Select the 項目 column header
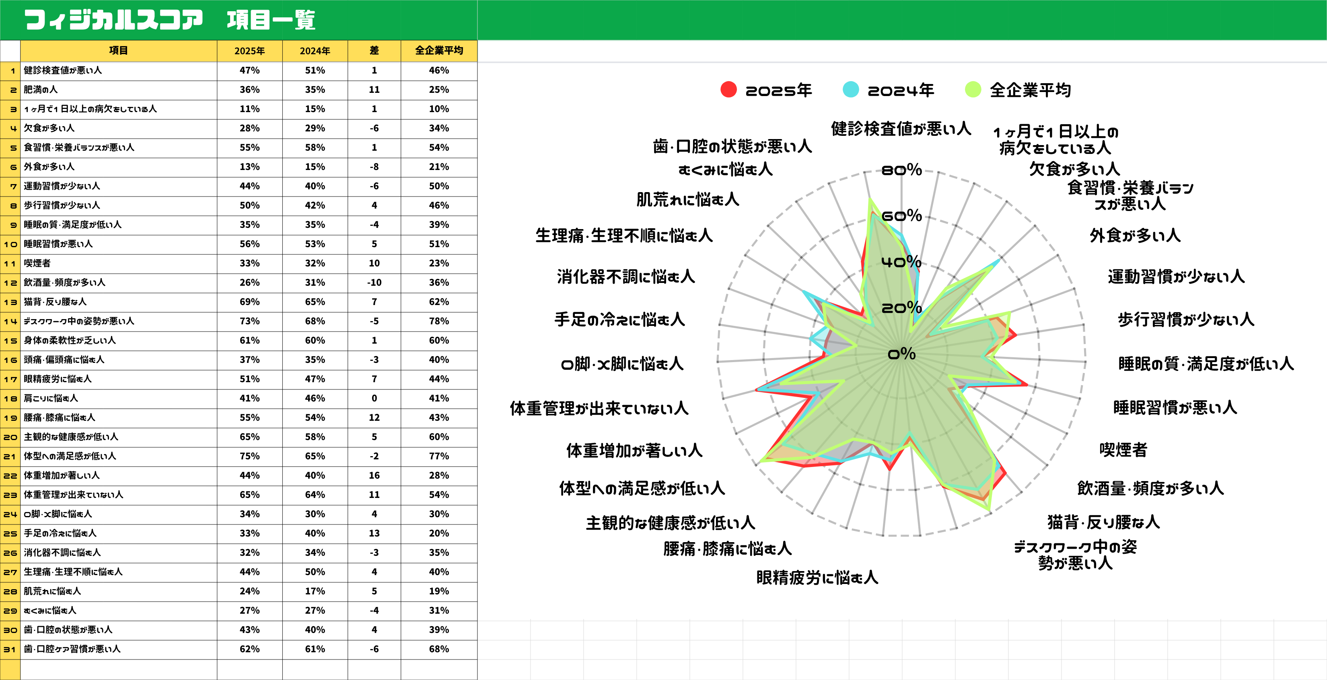1327x680 pixels. [119, 51]
